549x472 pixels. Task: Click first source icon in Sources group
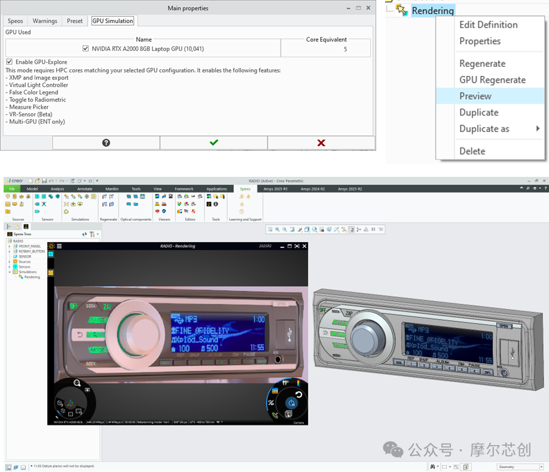(x=8, y=197)
